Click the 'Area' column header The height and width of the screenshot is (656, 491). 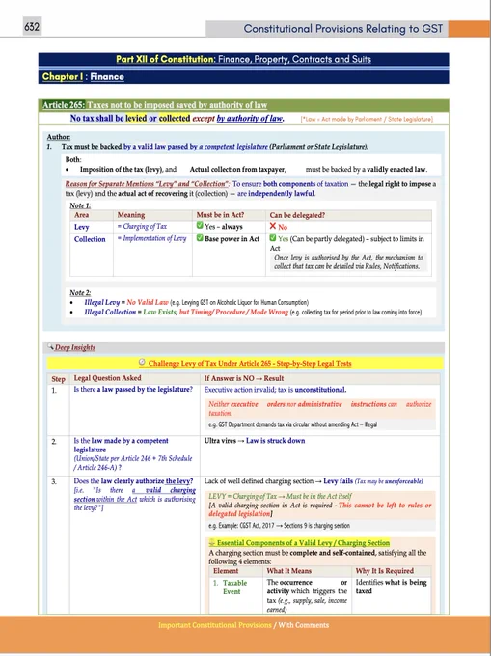(x=81, y=215)
